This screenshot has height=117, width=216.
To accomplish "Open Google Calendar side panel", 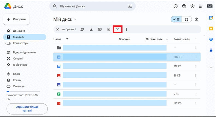I will pos(211,18).
